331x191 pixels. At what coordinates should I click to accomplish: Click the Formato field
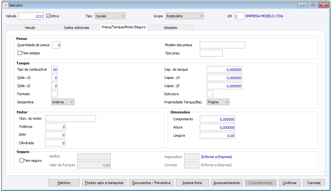(54, 94)
